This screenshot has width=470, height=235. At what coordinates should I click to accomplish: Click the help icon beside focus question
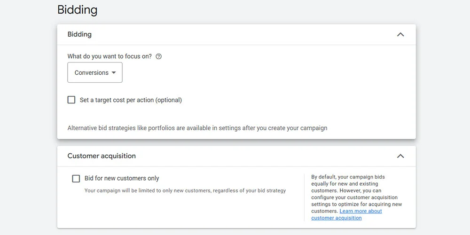click(158, 56)
